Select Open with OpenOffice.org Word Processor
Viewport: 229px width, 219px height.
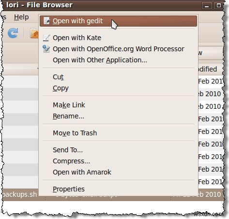coord(118,49)
